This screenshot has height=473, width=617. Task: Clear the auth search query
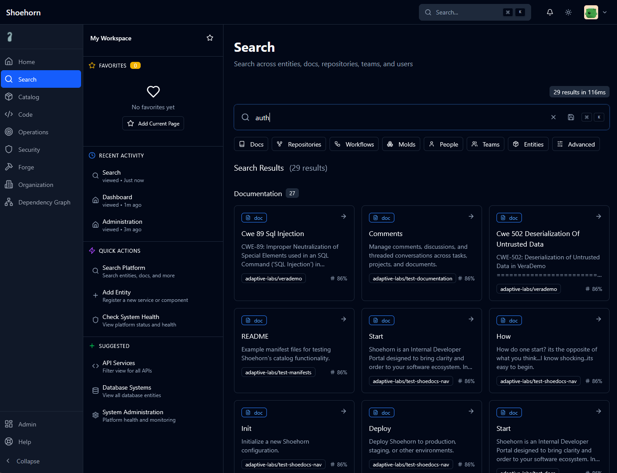coord(553,117)
